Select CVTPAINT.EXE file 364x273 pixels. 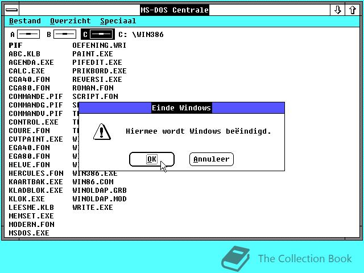36,139
